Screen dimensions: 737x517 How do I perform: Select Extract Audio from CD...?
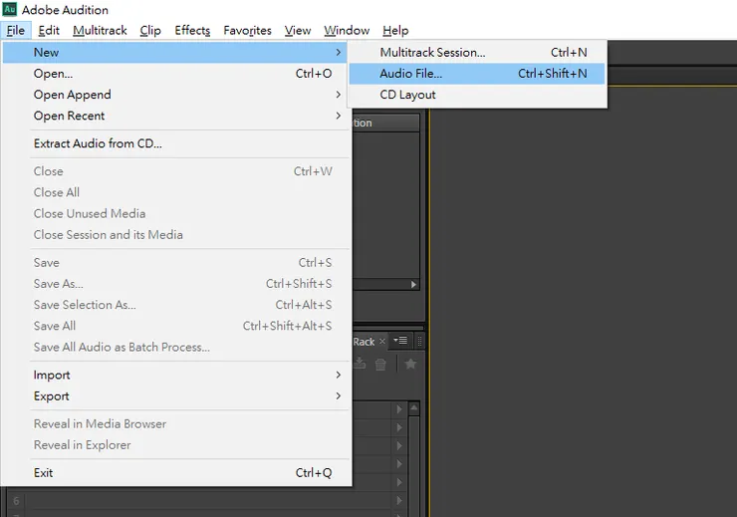tap(176, 143)
